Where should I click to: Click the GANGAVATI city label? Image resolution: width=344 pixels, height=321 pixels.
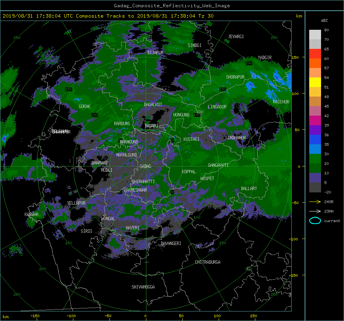pos(218,165)
